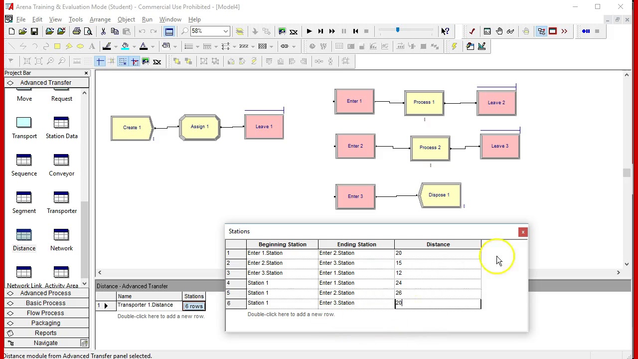Select the Ellipse drawing tool

[x=80, y=46]
